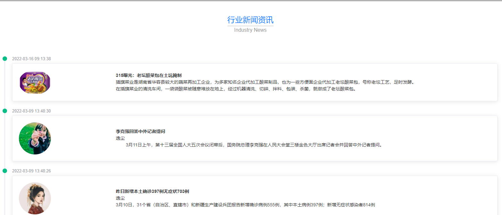Open the 老坛酸菜包 package thumbnail image
This screenshot has width=502, height=215.
coord(34,82)
